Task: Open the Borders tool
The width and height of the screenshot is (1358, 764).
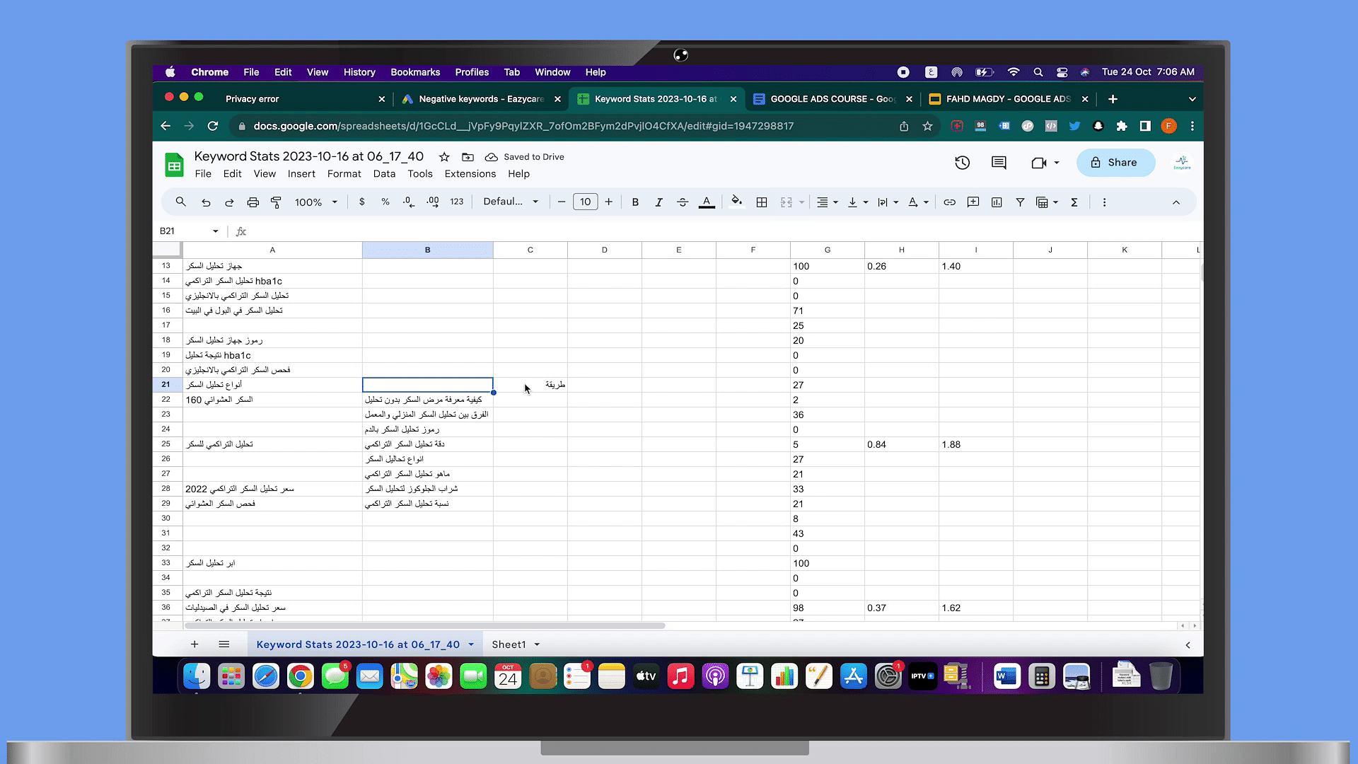Action: pos(762,202)
